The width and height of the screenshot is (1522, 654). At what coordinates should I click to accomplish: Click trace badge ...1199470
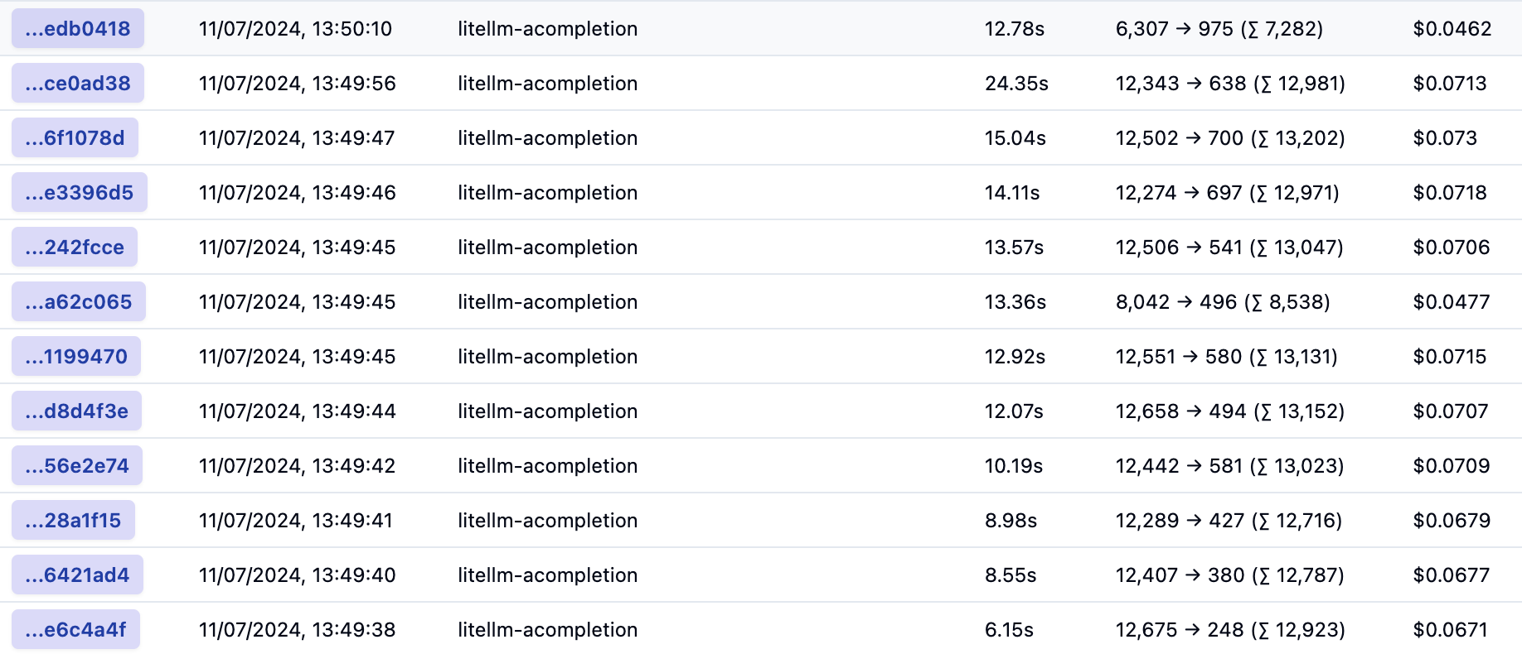coord(75,357)
